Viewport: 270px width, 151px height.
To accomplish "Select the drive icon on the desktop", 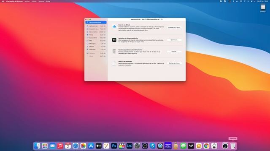I will (263, 7).
